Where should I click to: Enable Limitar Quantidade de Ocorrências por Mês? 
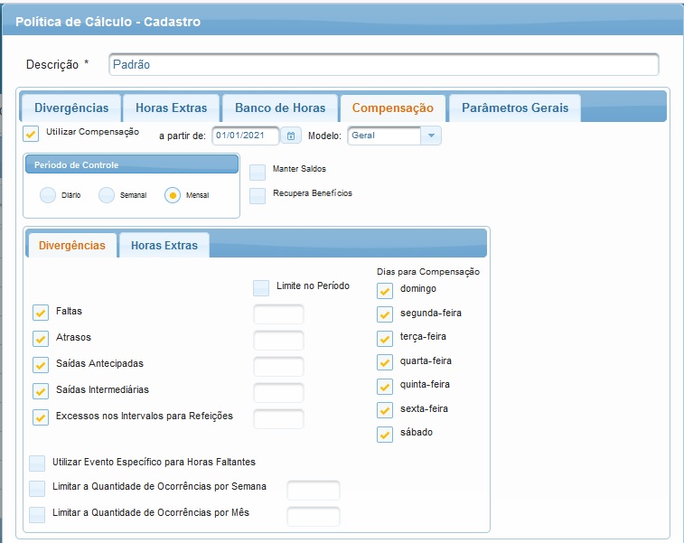[x=37, y=515]
